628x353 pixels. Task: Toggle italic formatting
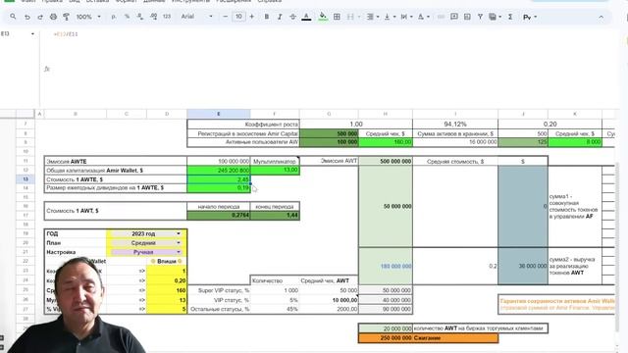point(280,17)
